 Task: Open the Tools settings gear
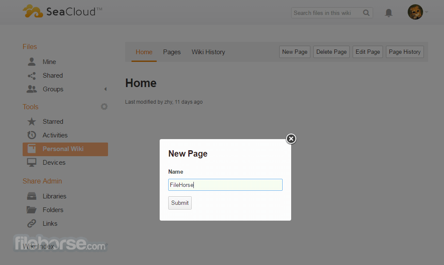[x=104, y=106]
